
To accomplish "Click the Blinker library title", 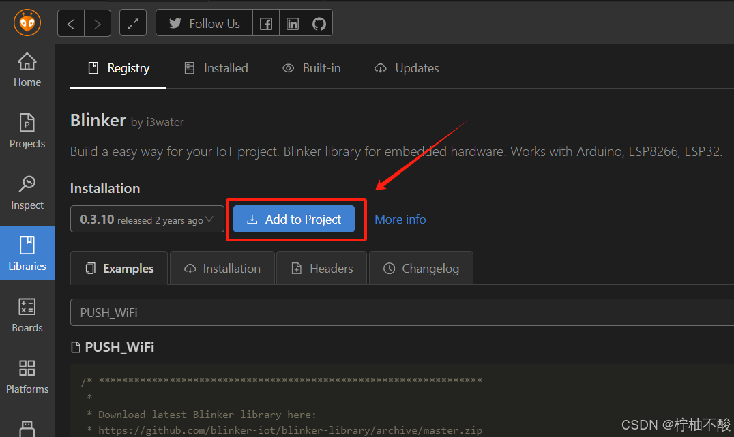I will 98,120.
